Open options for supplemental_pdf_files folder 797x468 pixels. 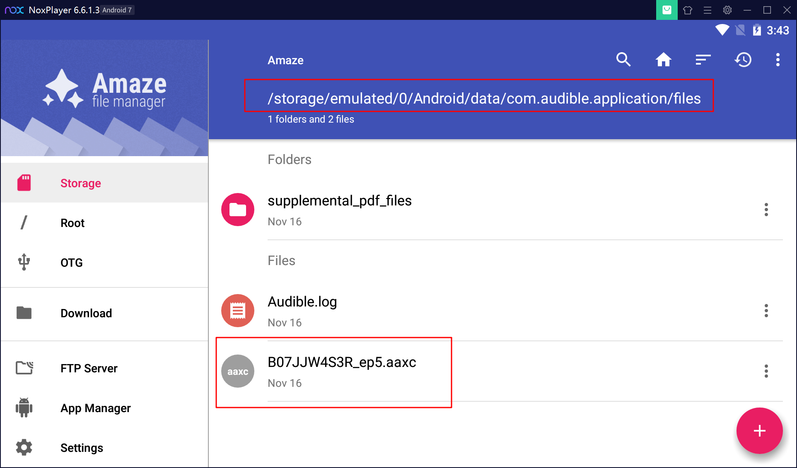pyautogui.click(x=766, y=210)
